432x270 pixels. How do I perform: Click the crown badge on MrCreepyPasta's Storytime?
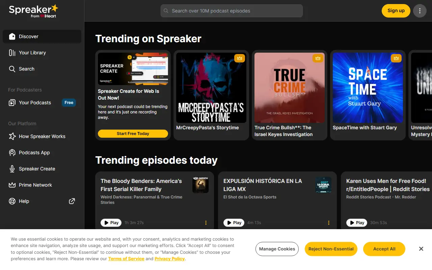coord(240,58)
